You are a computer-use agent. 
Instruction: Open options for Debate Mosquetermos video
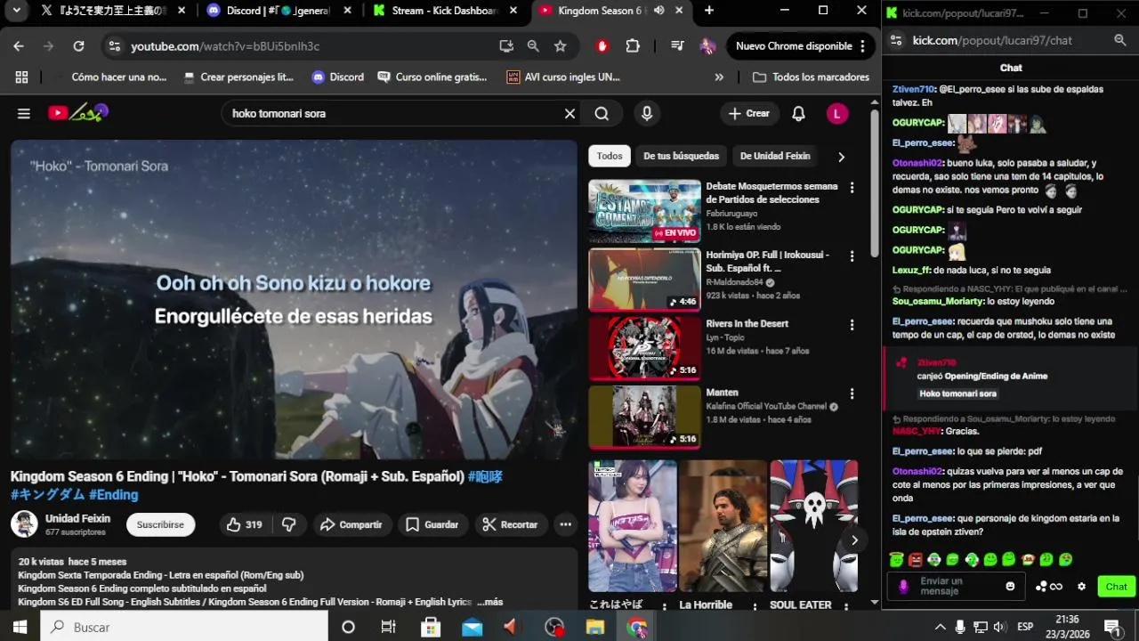point(852,188)
